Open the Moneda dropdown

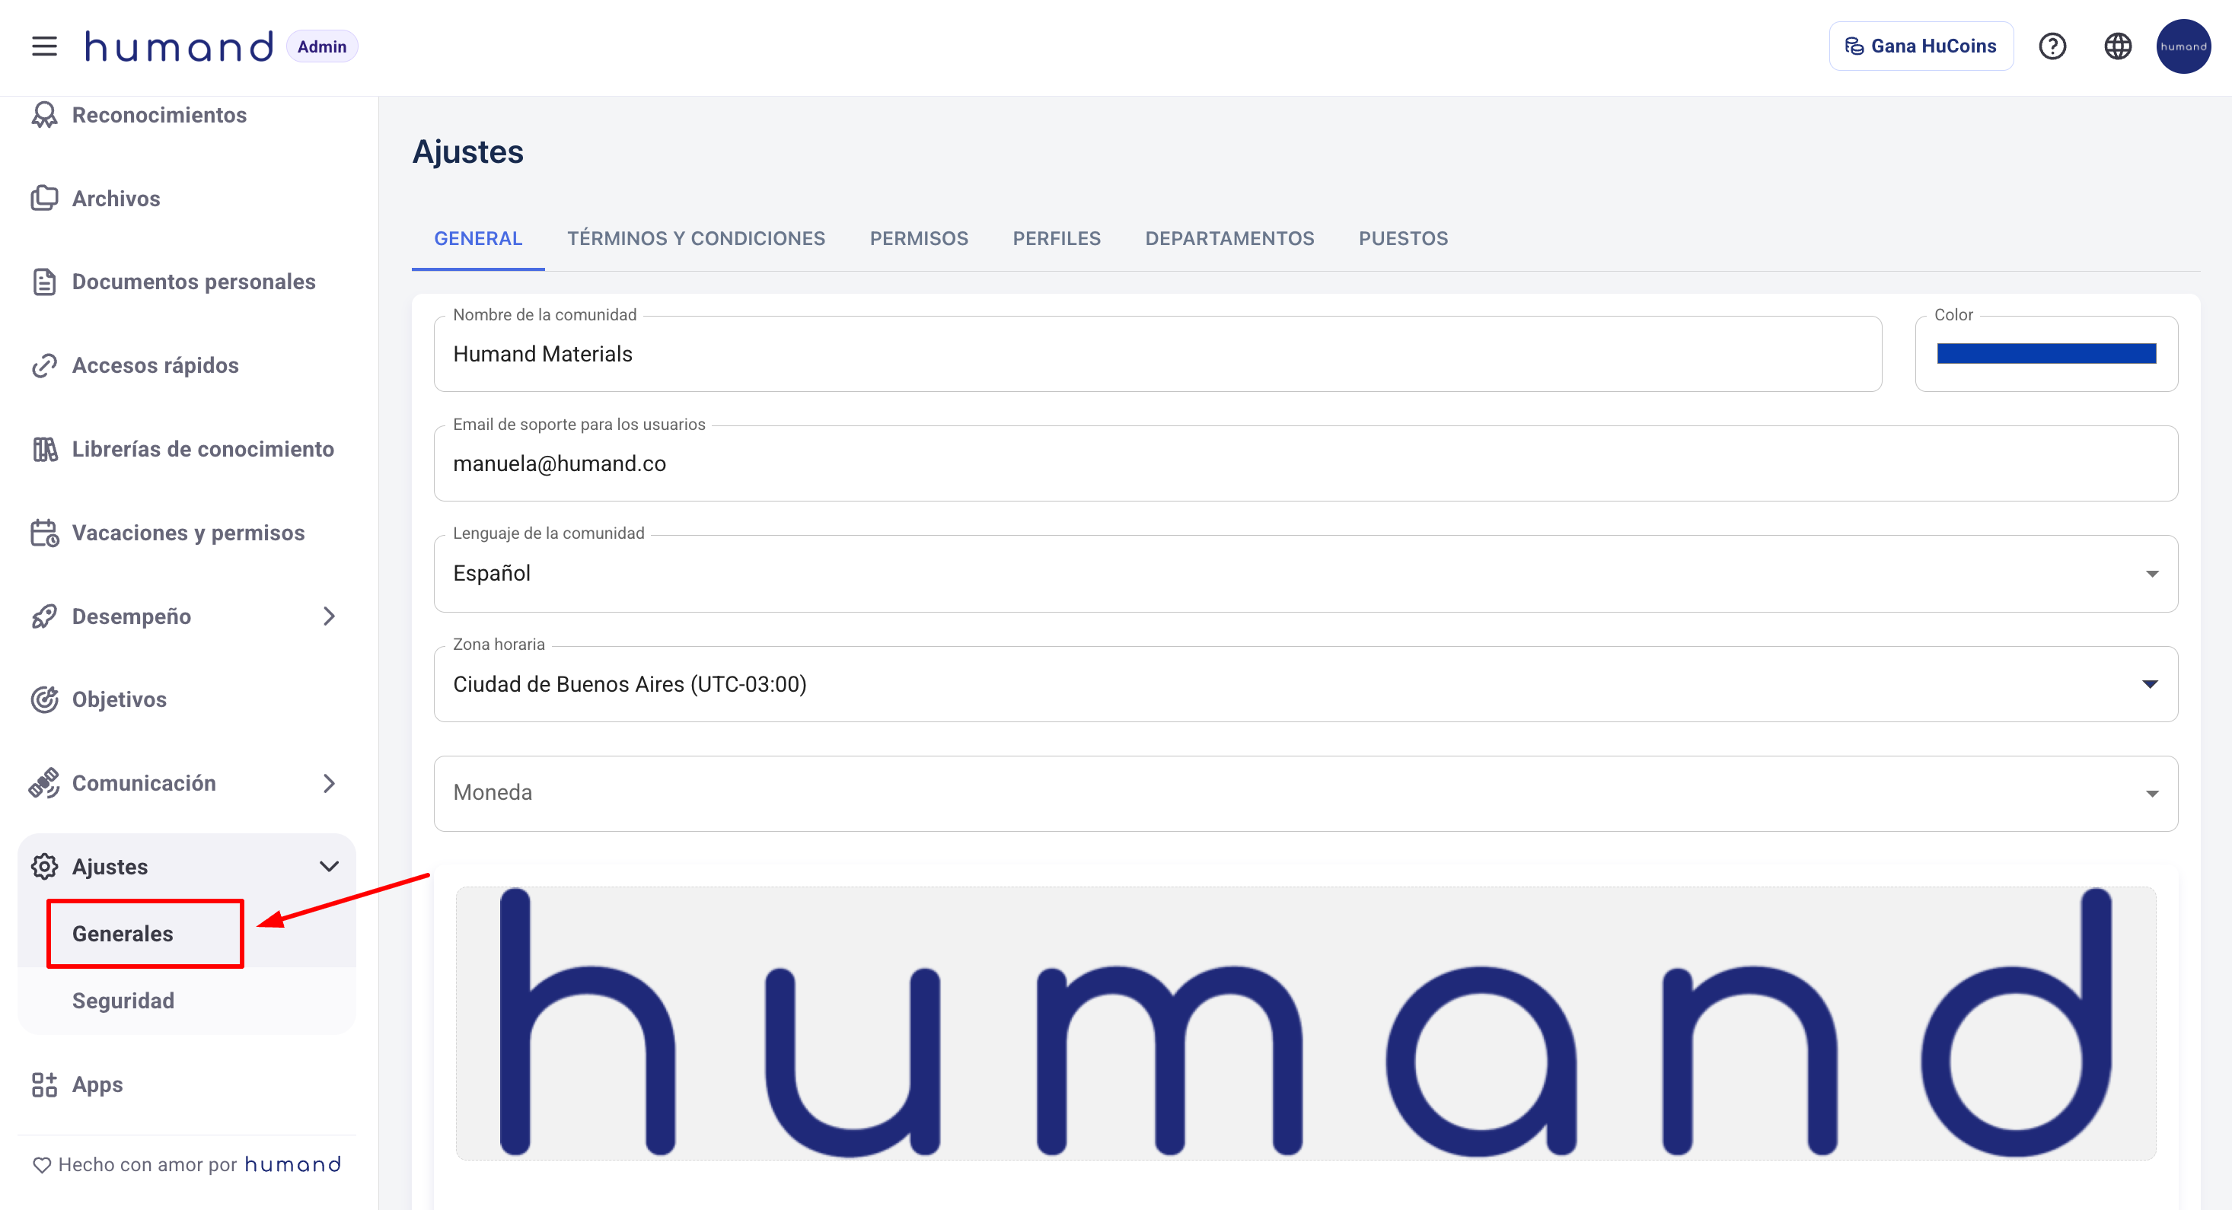[1306, 794]
